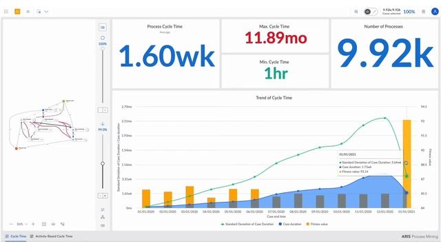Click the blue case duration point at 01/01/2021
Viewport: 441px width, 248px height.
point(407,193)
